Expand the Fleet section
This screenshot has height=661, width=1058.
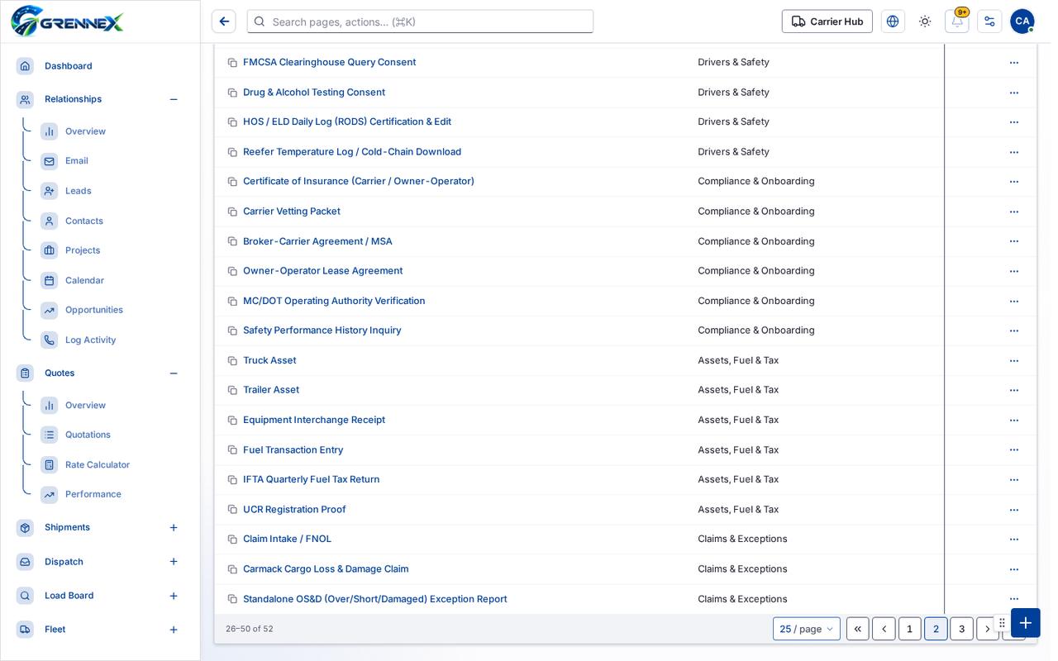[174, 630]
